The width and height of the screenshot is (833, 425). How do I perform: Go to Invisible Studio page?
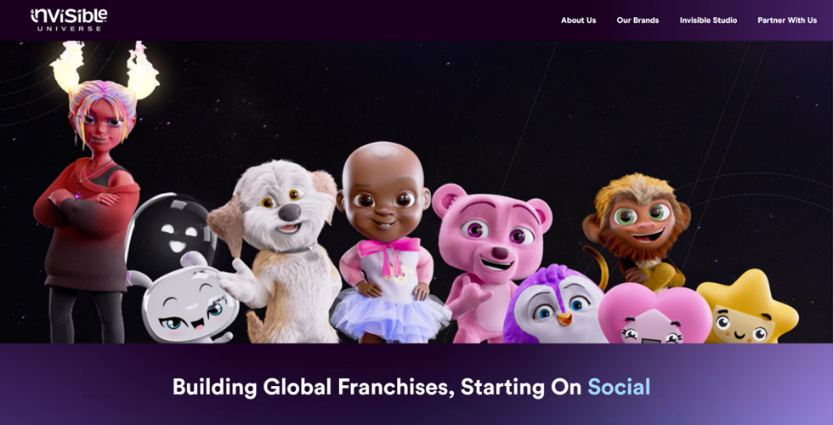coord(708,20)
